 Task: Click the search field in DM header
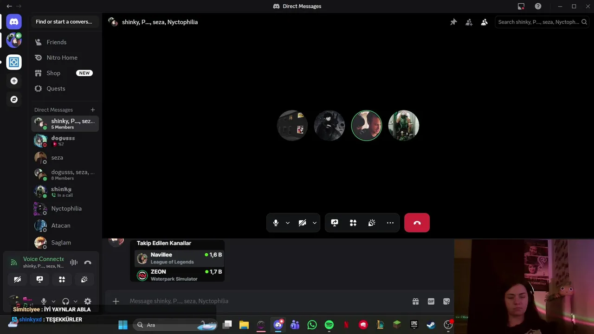click(x=542, y=22)
